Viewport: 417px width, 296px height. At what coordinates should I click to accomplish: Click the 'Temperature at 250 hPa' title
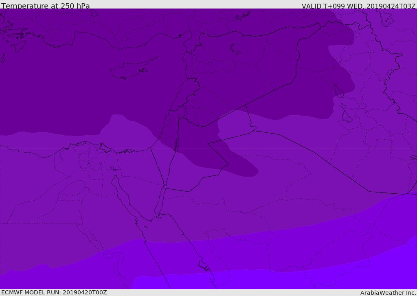pos(46,6)
